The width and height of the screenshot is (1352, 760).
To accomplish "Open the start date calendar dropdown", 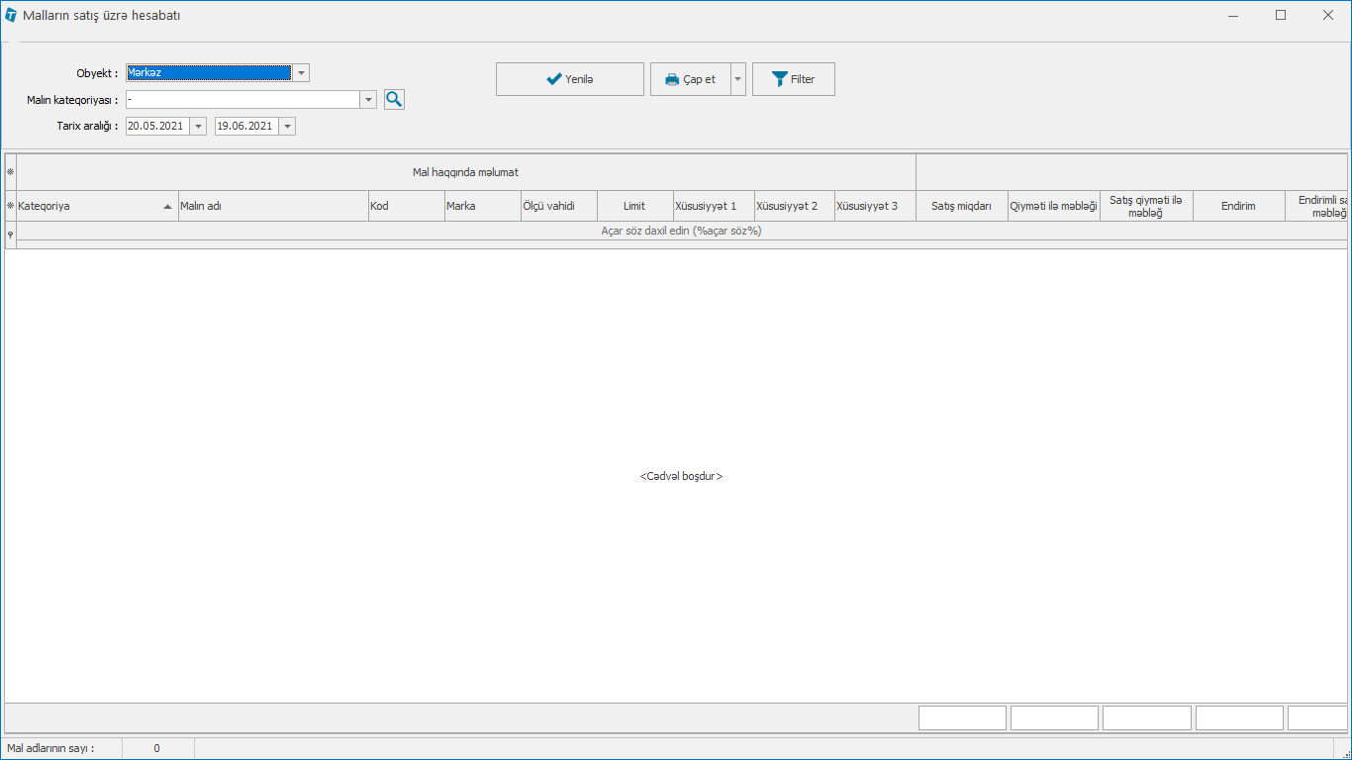I will tap(198, 127).
